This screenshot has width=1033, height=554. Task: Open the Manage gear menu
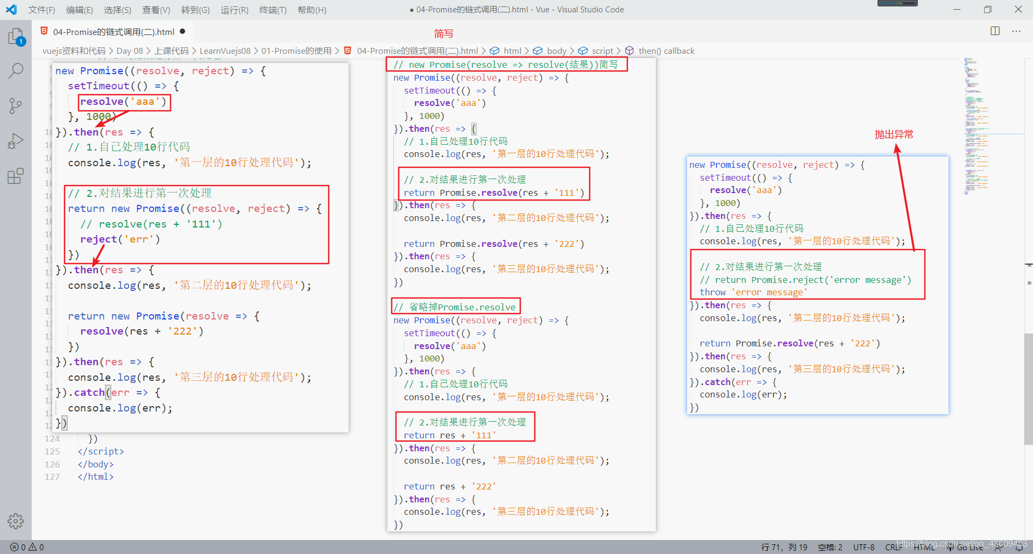click(x=16, y=521)
